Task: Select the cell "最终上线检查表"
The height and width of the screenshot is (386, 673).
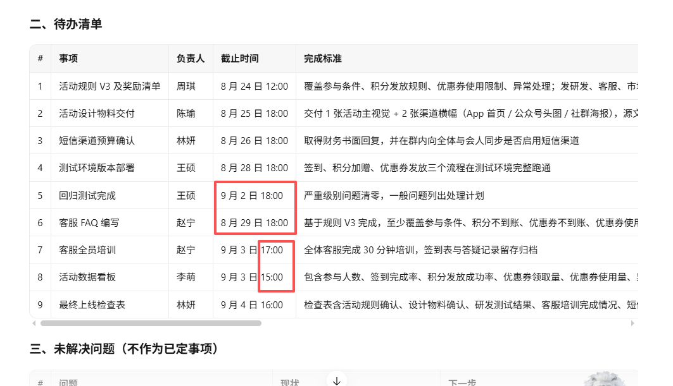Action: [x=92, y=305]
